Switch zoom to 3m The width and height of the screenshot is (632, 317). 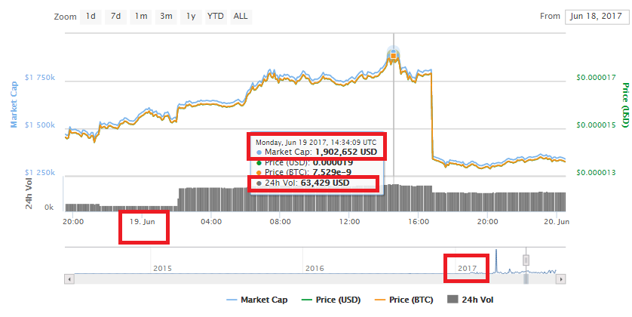click(166, 16)
